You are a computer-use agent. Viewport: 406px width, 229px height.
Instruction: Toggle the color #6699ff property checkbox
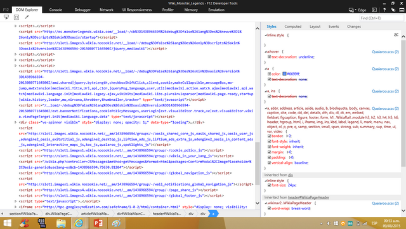269,74
